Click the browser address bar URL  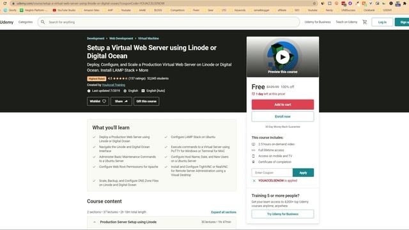(91, 3)
